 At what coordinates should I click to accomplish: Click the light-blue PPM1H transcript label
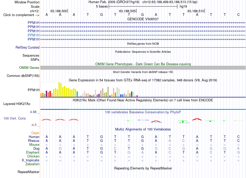(x=34, y=35)
